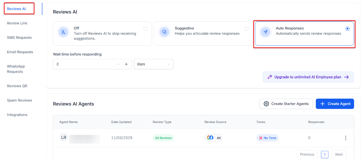Click the Off mode muted-bell icon
This screenshot has height=162, width=361.
click(x=63, y=32)
